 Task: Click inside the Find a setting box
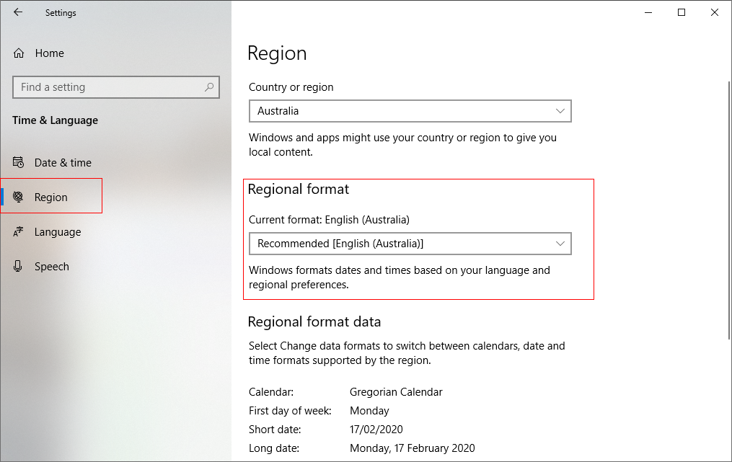tap(108, 86)
